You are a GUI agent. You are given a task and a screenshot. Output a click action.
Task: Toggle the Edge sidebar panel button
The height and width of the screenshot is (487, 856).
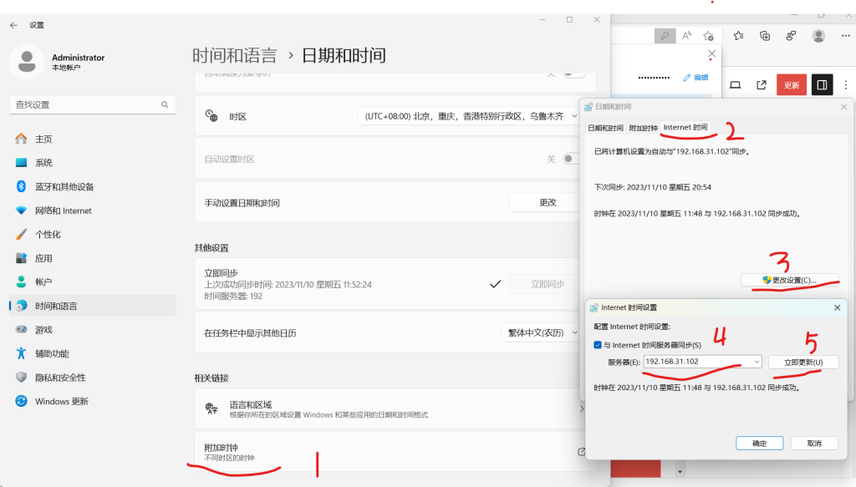pos(822,84)
